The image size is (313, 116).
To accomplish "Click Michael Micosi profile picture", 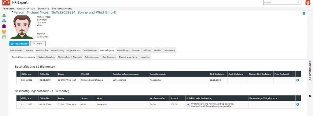I will (x=22, y=27).
